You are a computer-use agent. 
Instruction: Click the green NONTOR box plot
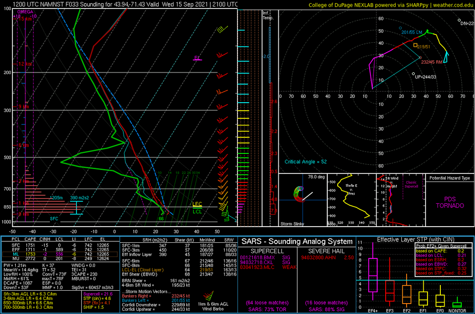(456, 304)
